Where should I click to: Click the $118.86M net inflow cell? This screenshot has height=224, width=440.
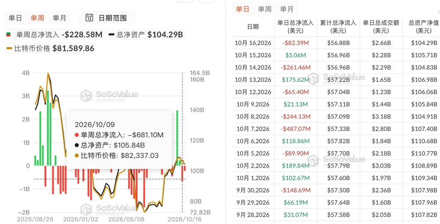tap(296, 141)
